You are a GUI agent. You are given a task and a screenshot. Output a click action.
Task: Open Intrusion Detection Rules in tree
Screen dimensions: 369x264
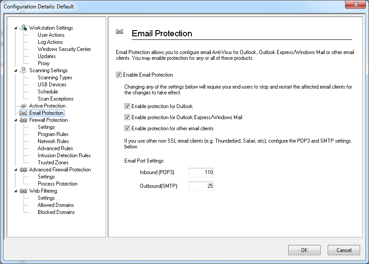coord(64,155)
